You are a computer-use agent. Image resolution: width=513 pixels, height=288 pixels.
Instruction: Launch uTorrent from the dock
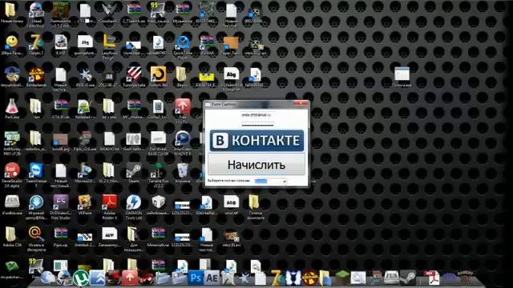pos(80,278)
